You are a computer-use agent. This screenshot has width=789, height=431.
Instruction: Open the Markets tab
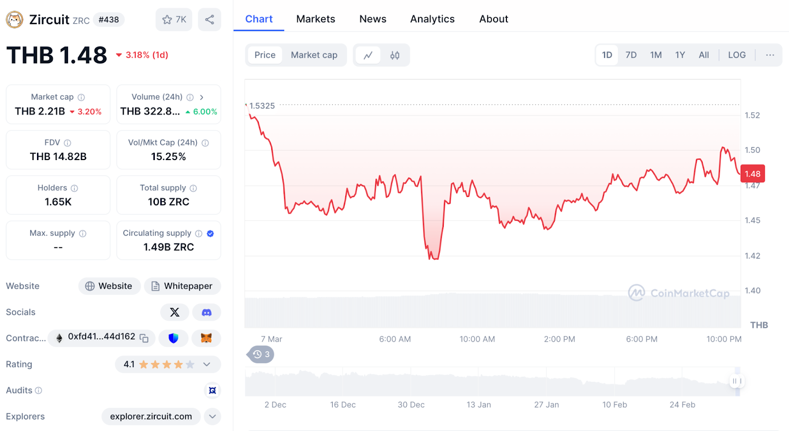coord(316,19)
